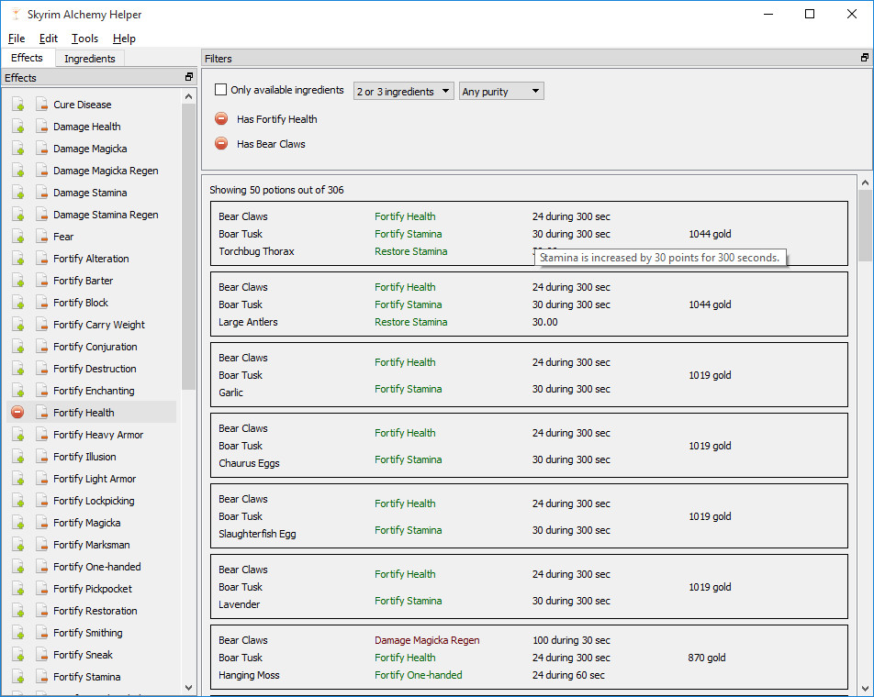Image resolution: width=874 pixels, height=697 pixels.
Task: Float the Filters panel with dock icon
Action: point(865,58)
